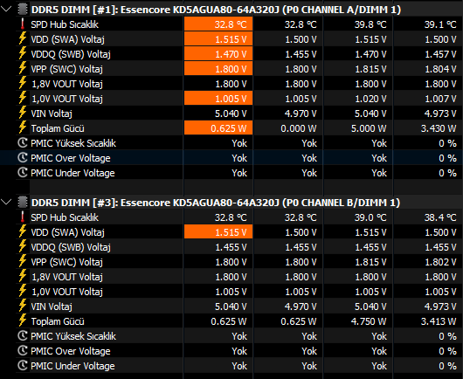Select DIMM #3 PMIC Yüksek Sıcaklık label
463x379 pixels.
coord(73,336)
